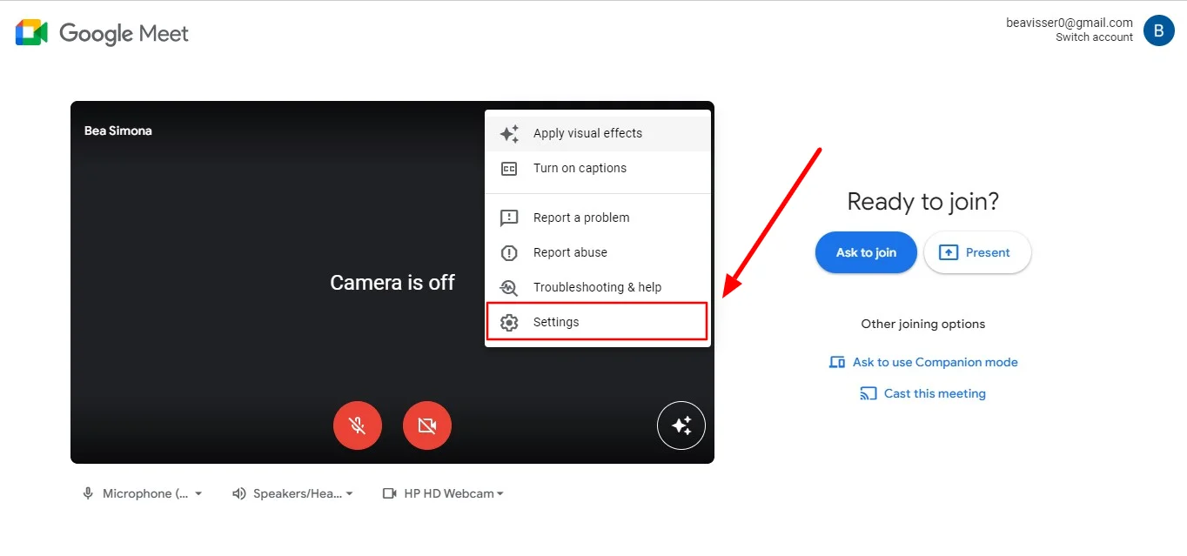Click the Google Meet logo
This screenshot has height=556, width=1187.
[101, 33]
